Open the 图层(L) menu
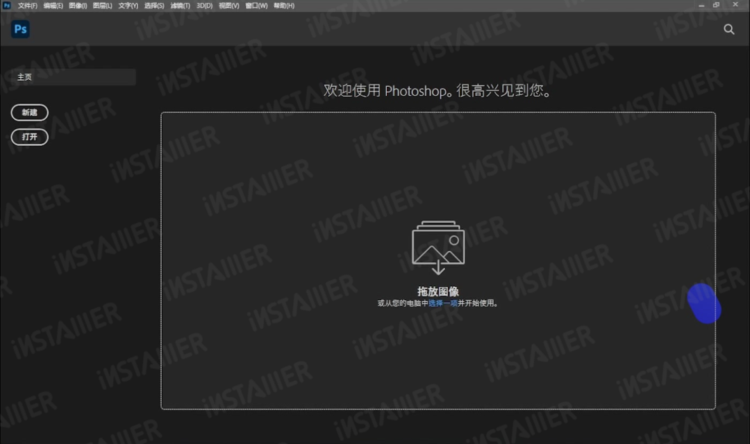The image size is (750, 444). click(x=102, y=6)
